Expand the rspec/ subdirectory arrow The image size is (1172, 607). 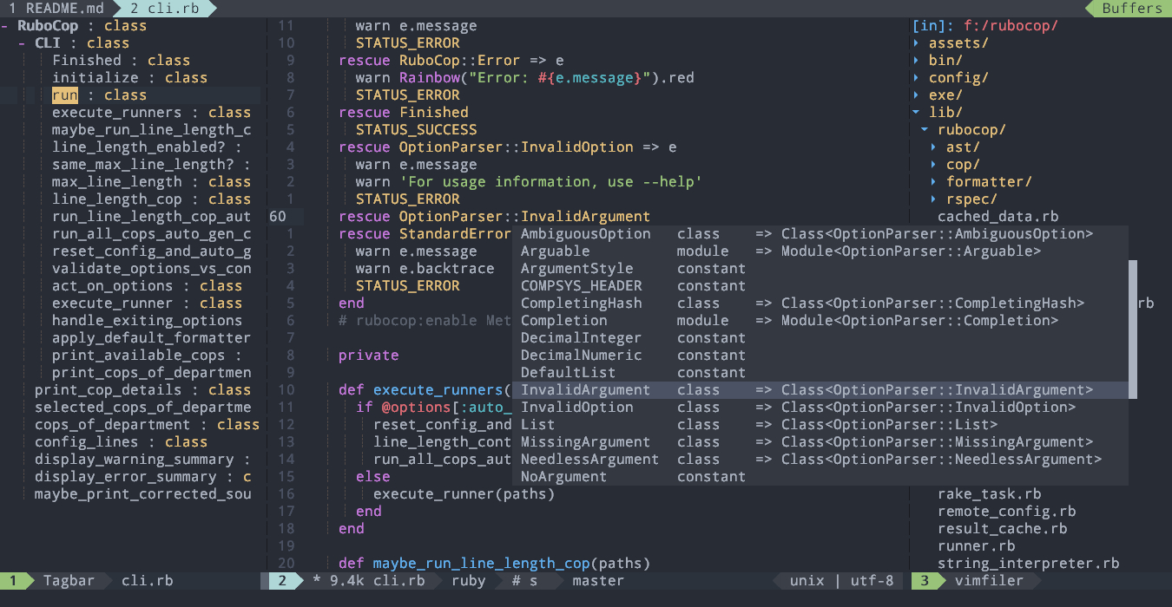click(934, 199)
